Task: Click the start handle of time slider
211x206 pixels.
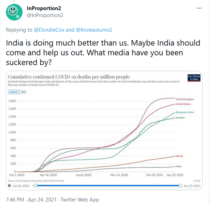Action: 35,186
